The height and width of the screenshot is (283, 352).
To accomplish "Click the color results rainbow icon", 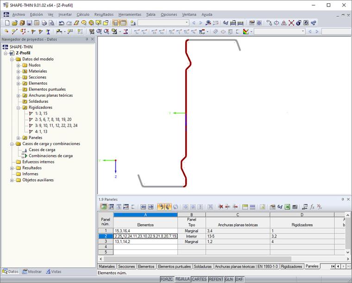I will (x=245, y=31).
